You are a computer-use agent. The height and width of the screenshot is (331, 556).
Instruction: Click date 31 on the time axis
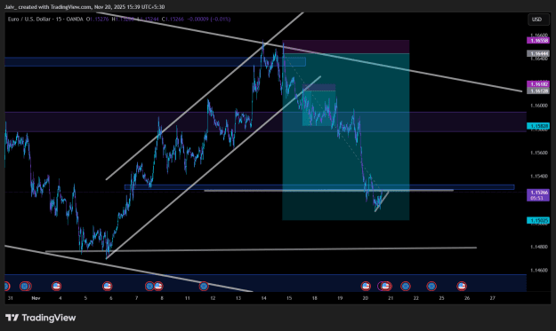(11, 298)
